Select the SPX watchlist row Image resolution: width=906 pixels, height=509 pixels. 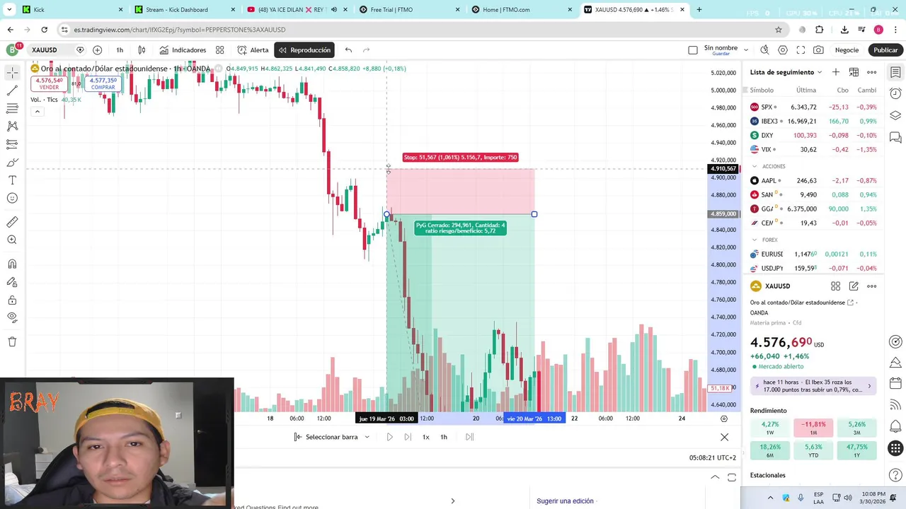coord(814,107)
